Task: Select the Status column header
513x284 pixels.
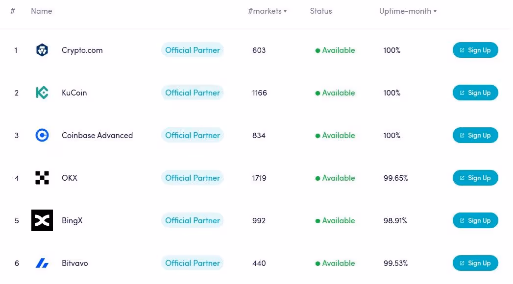Action: pos(321,11)
